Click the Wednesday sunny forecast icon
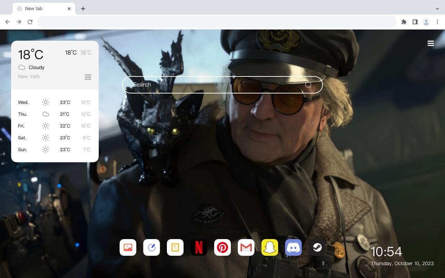 coord(46,102)
